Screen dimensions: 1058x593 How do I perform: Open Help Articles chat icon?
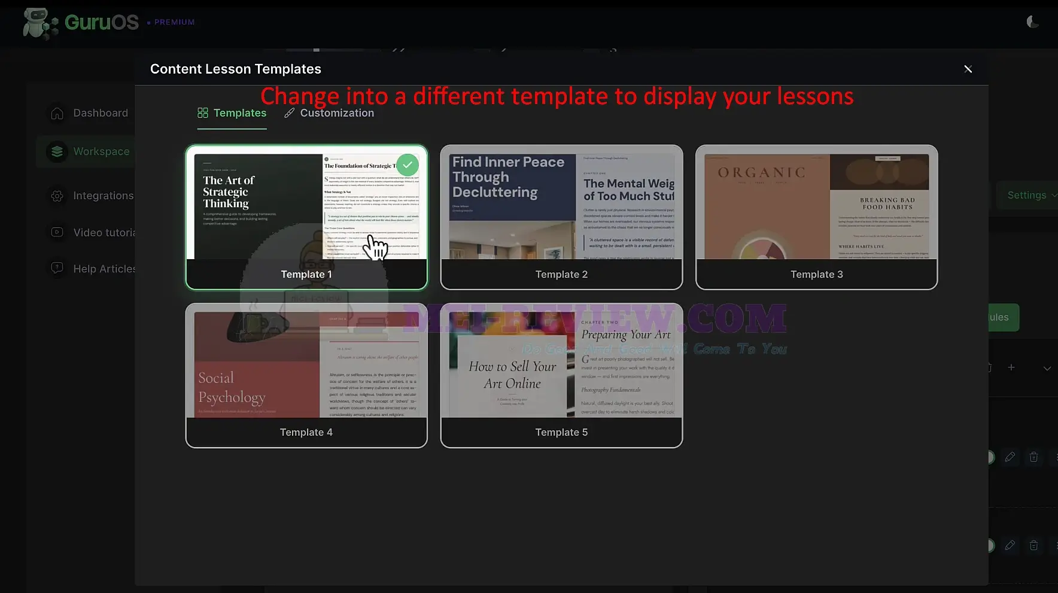57,269
